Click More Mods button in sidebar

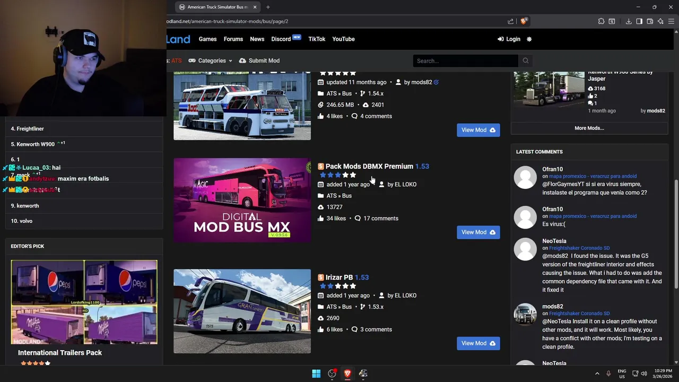click(589, 128)
